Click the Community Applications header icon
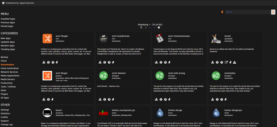Screen dimensions: 277x127 tap(3, 3)
